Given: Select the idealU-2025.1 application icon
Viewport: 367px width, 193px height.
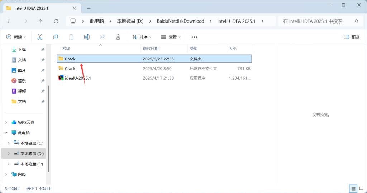Looking at the screenshot, I should pos(61,78).
